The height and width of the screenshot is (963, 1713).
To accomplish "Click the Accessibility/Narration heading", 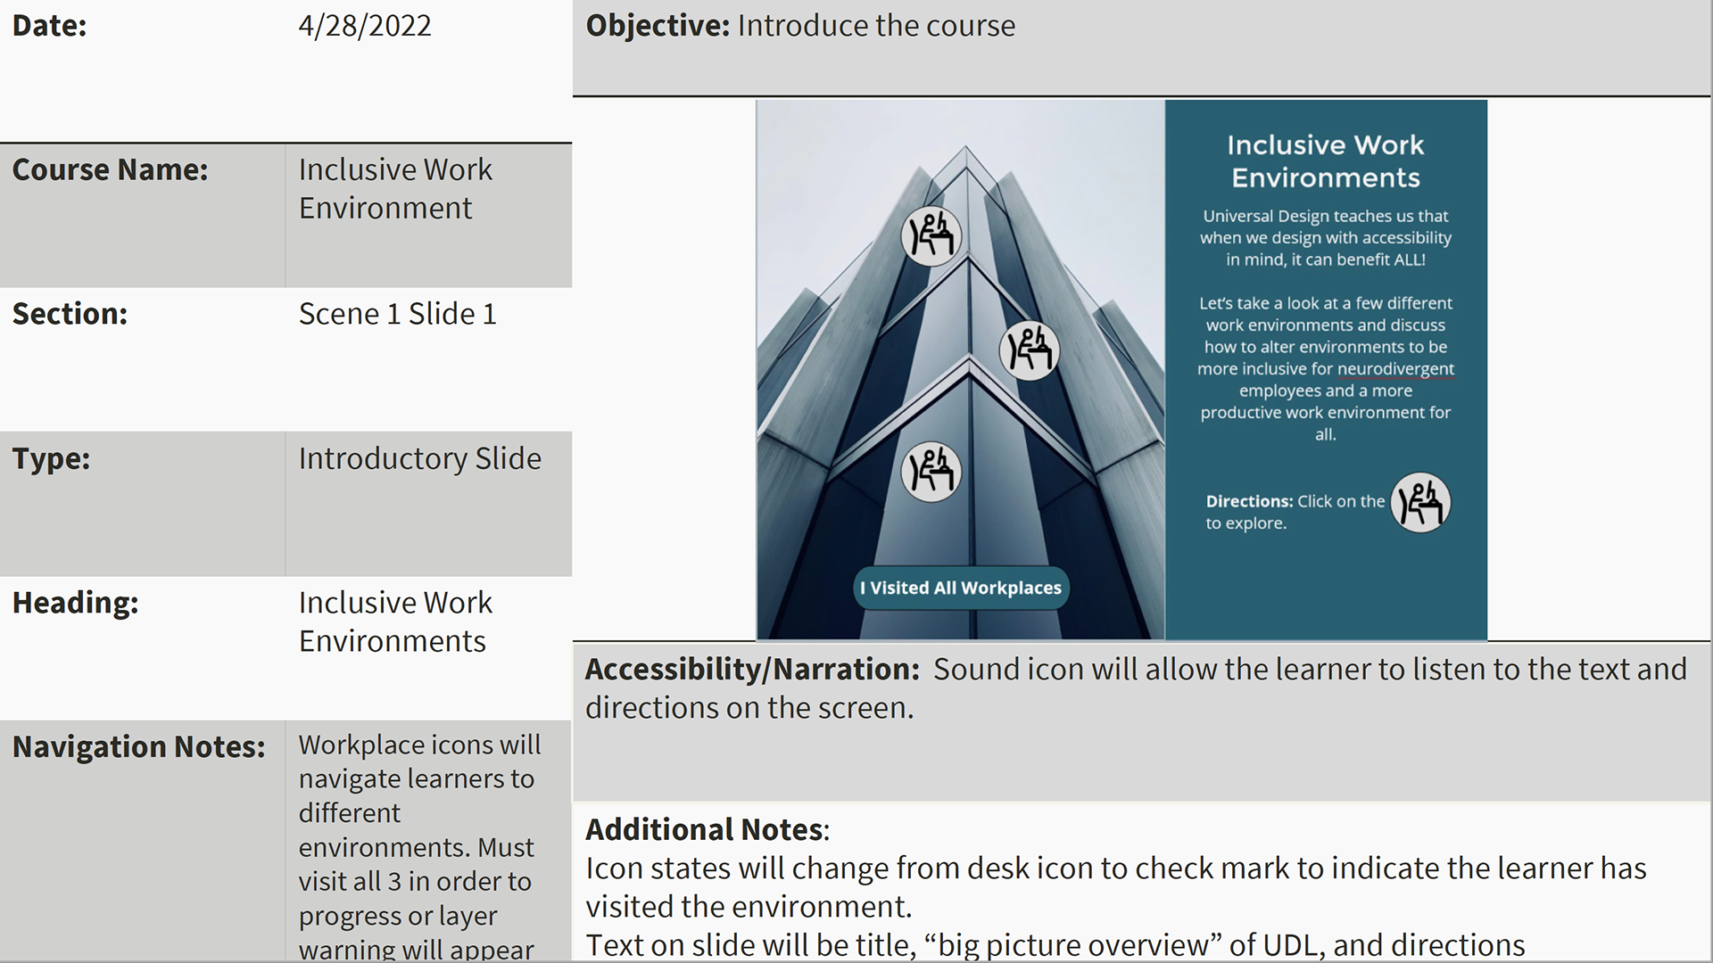I will 751,669.
